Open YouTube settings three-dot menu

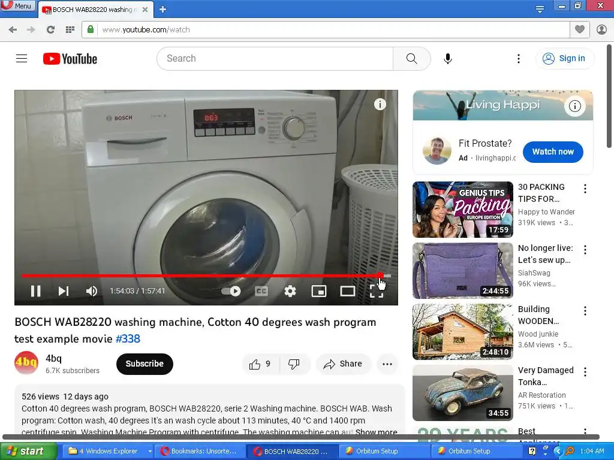[519, 59]
